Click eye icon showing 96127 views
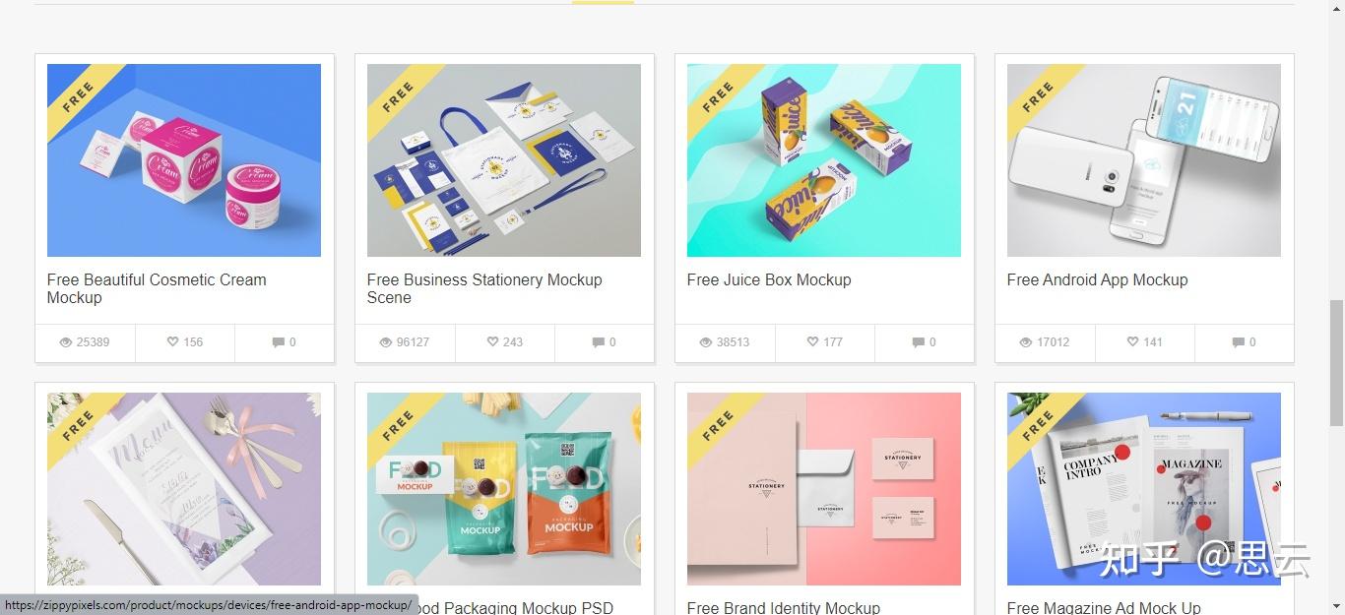 coord(386,342)
